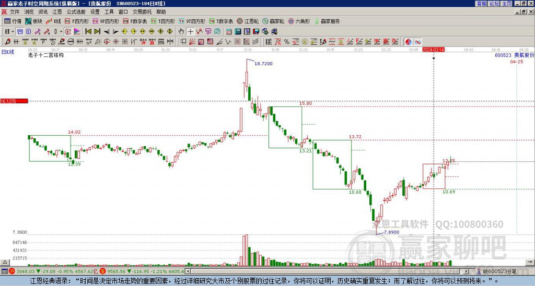This screenshot has width=535, height=286.
Task: Open 赢家服务 from the toolbar
Action: 327,21
